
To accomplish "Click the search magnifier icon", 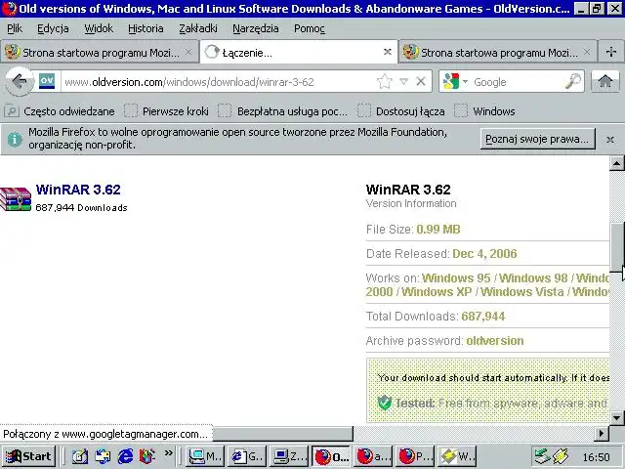I will [x=573, y=81].
